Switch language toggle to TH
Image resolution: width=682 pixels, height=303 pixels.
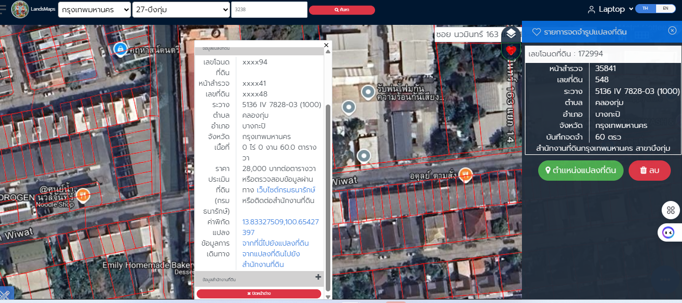645,9
